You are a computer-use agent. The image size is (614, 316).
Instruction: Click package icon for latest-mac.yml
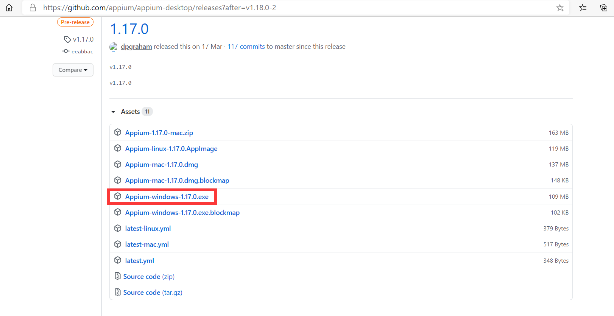pyautogui.click(x=118, y=244)
